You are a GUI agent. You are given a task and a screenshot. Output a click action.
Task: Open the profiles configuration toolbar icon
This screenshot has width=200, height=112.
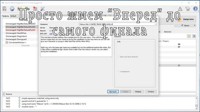(x=20, y=9)
